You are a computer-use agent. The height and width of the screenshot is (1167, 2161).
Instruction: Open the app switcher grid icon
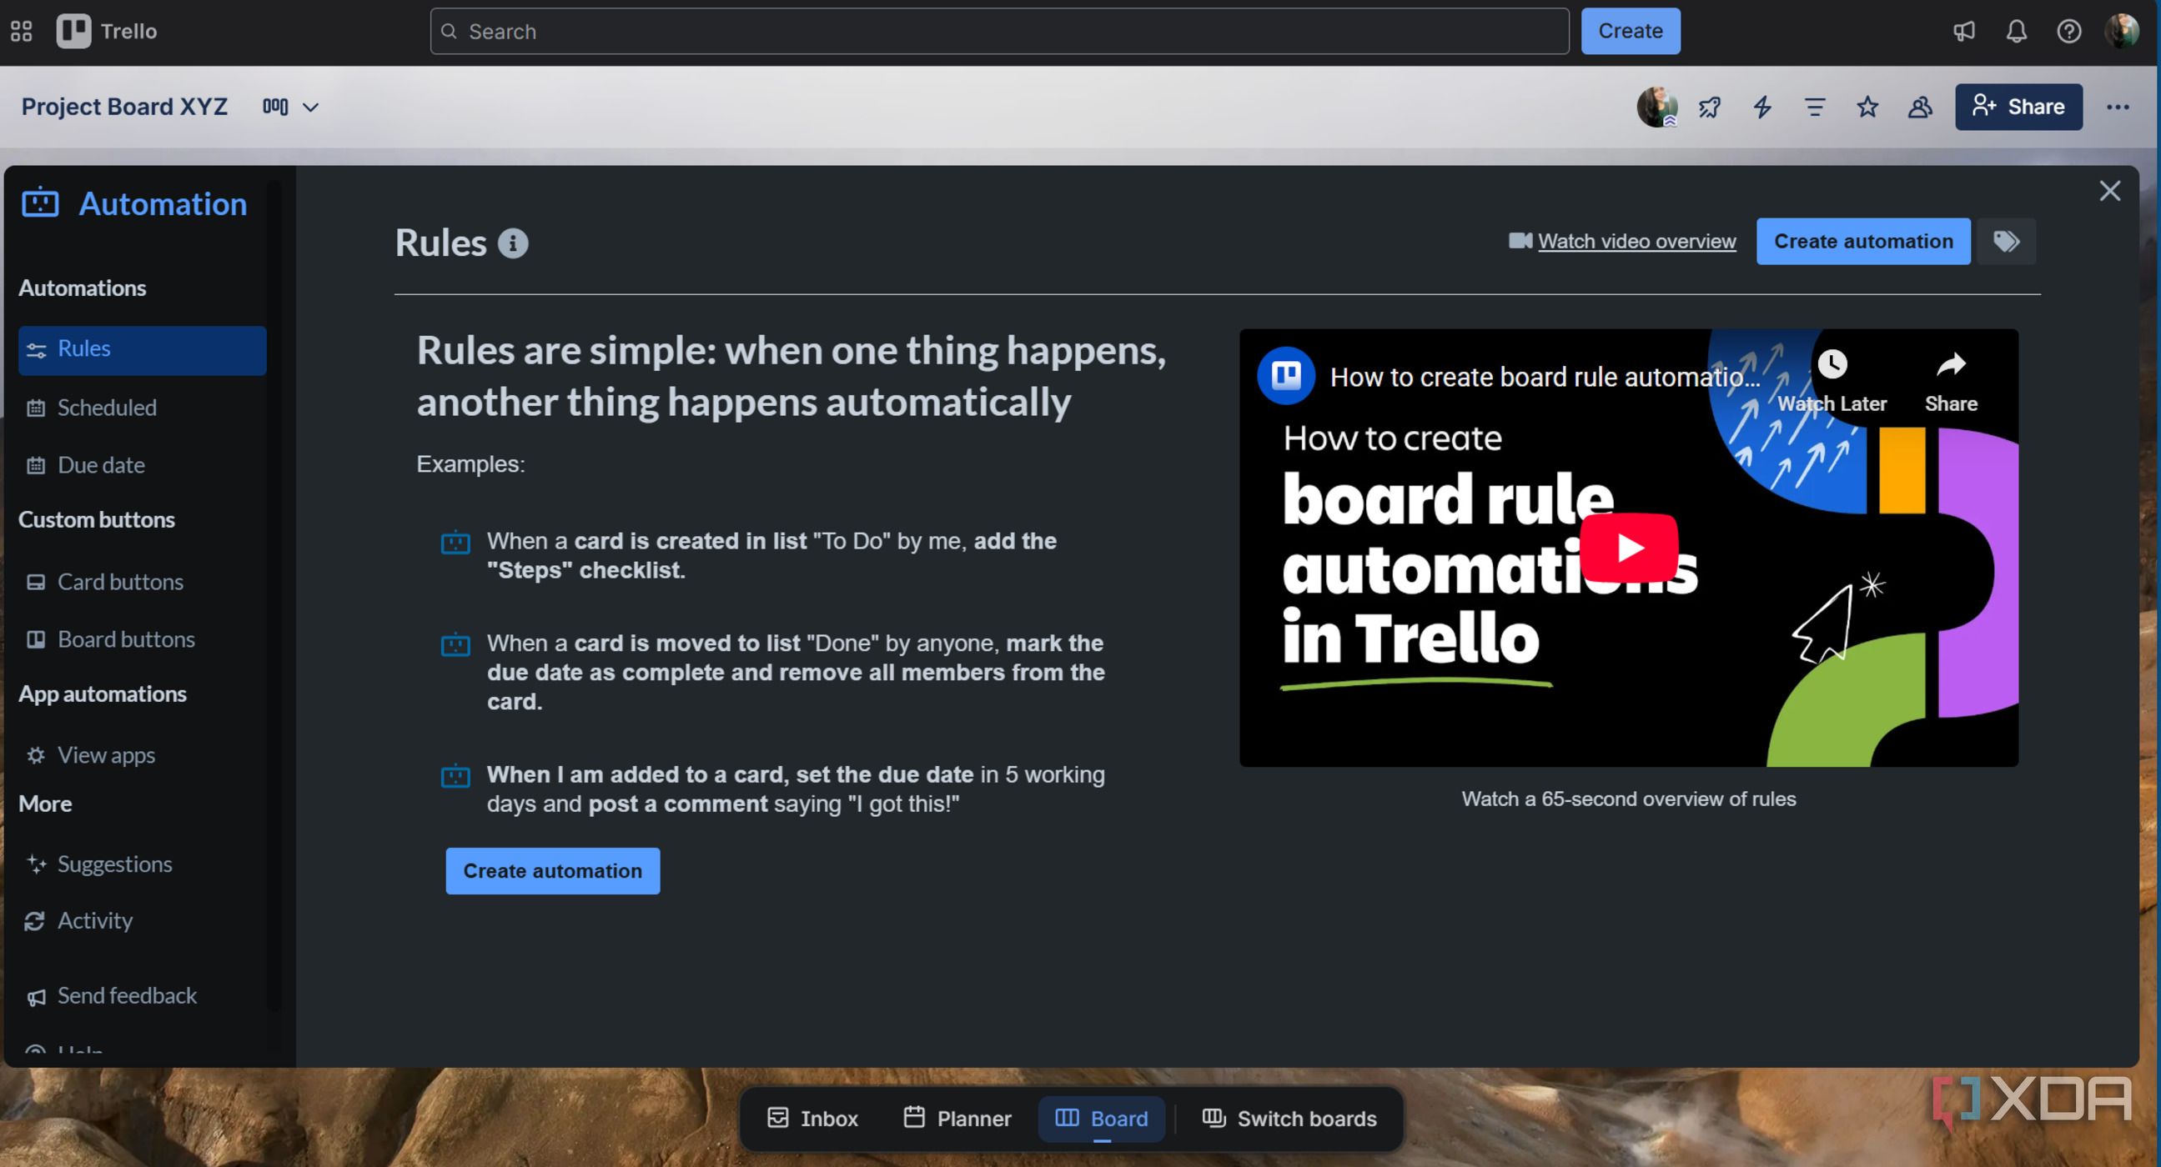(x=22, y=31)
